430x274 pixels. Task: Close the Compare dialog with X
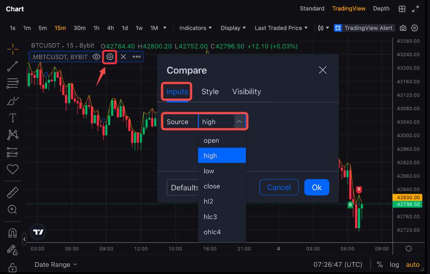(323, 70)
